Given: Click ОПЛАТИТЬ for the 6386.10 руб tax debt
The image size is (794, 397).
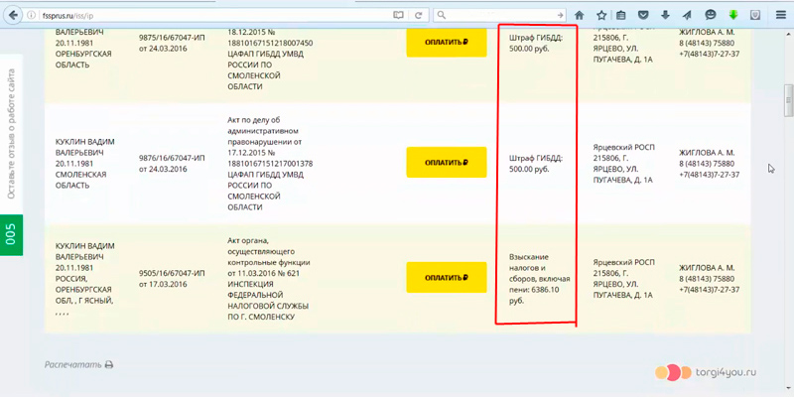Looking at the screenshot, I should pos(446,278).
